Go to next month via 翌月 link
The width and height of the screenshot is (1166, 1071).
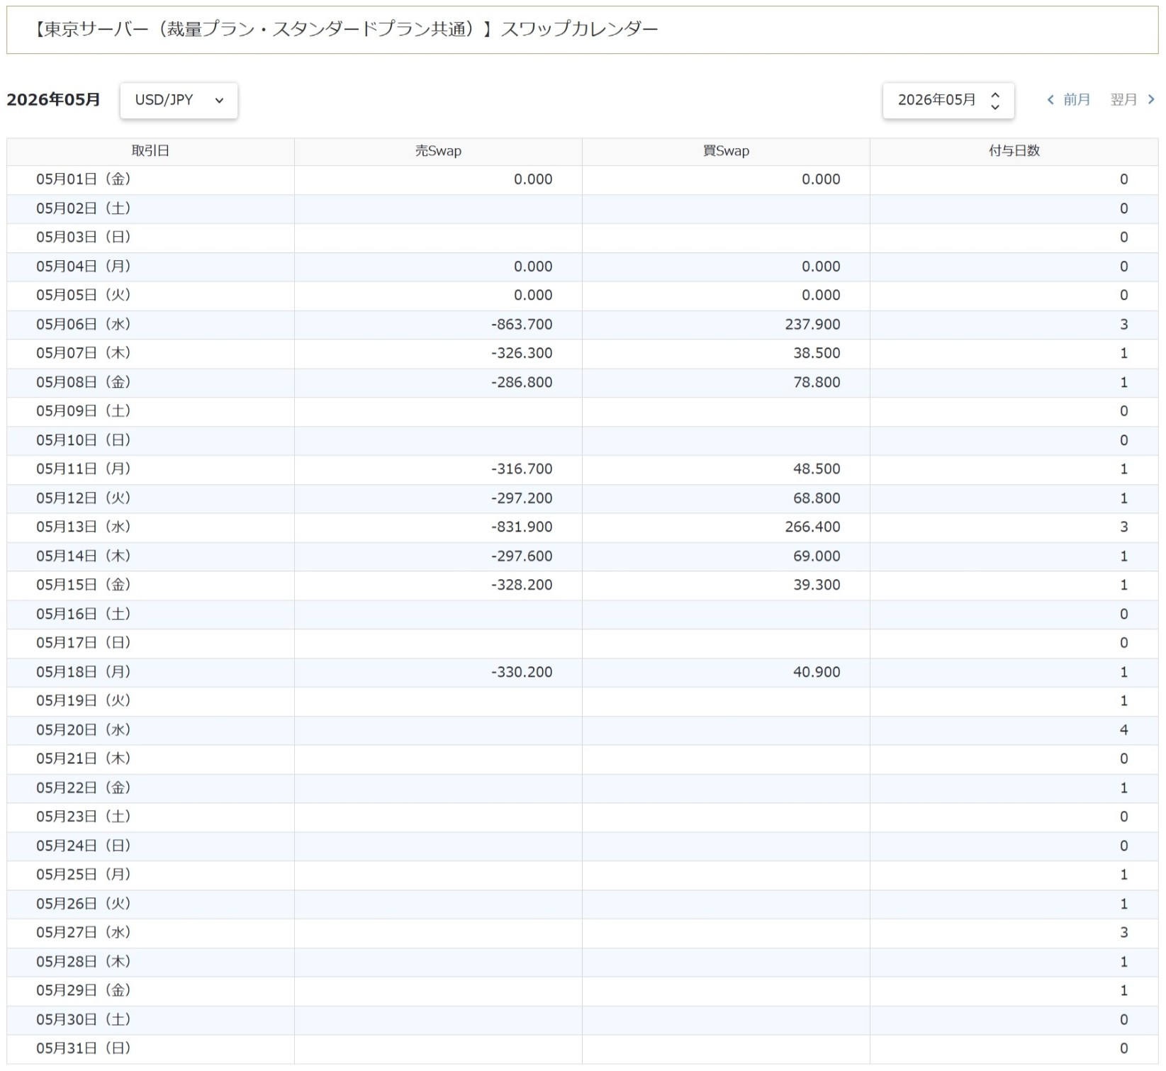click(1133, 100)
